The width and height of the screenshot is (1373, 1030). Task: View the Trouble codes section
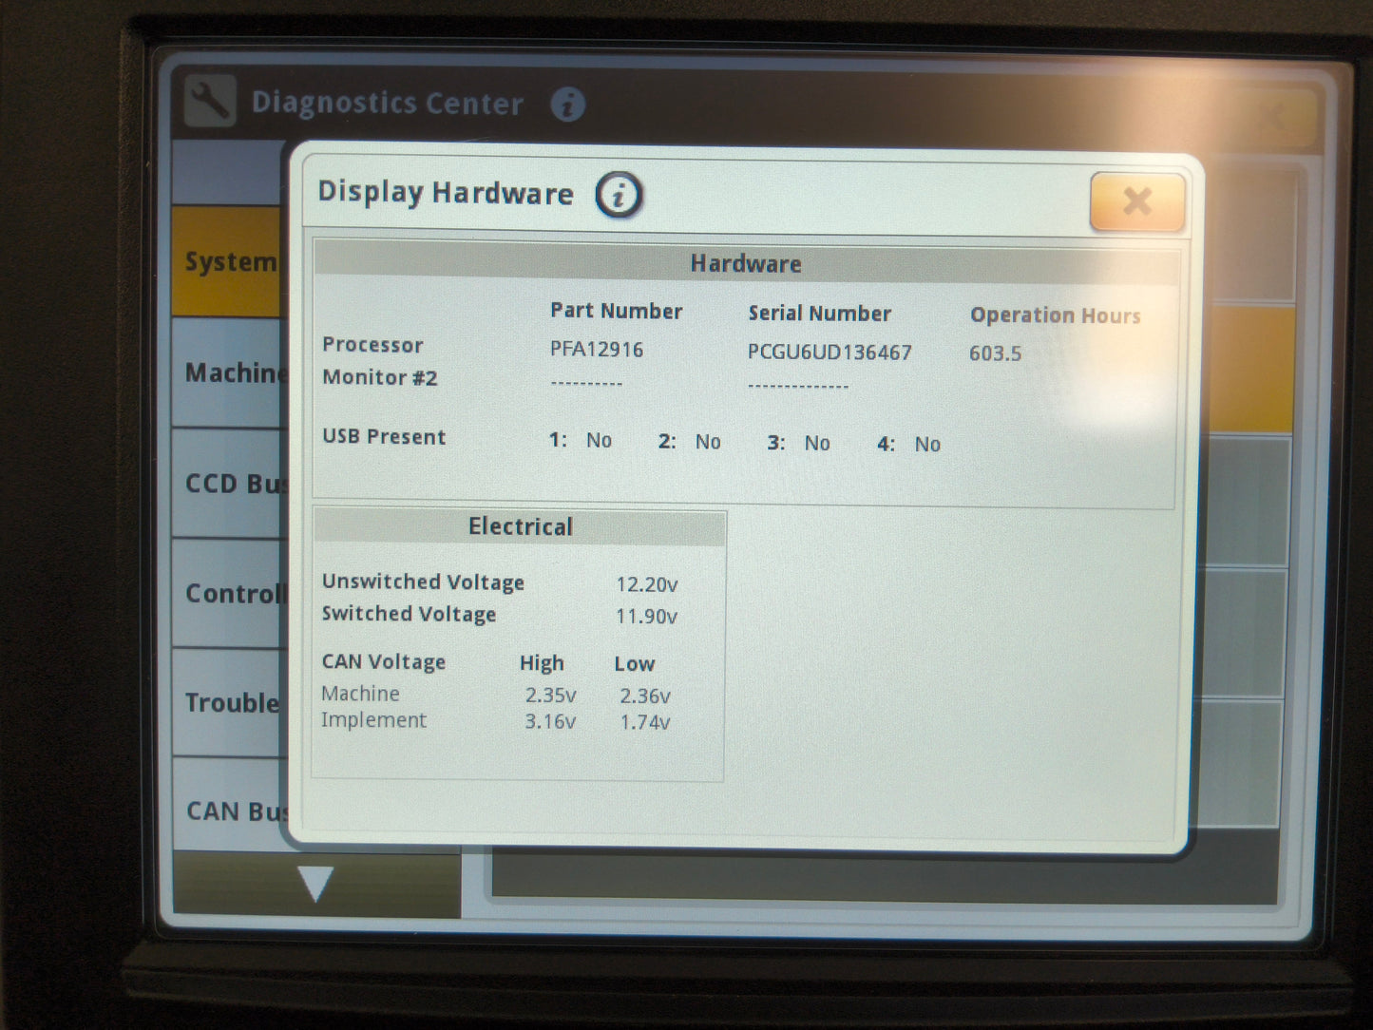[228, 703]
